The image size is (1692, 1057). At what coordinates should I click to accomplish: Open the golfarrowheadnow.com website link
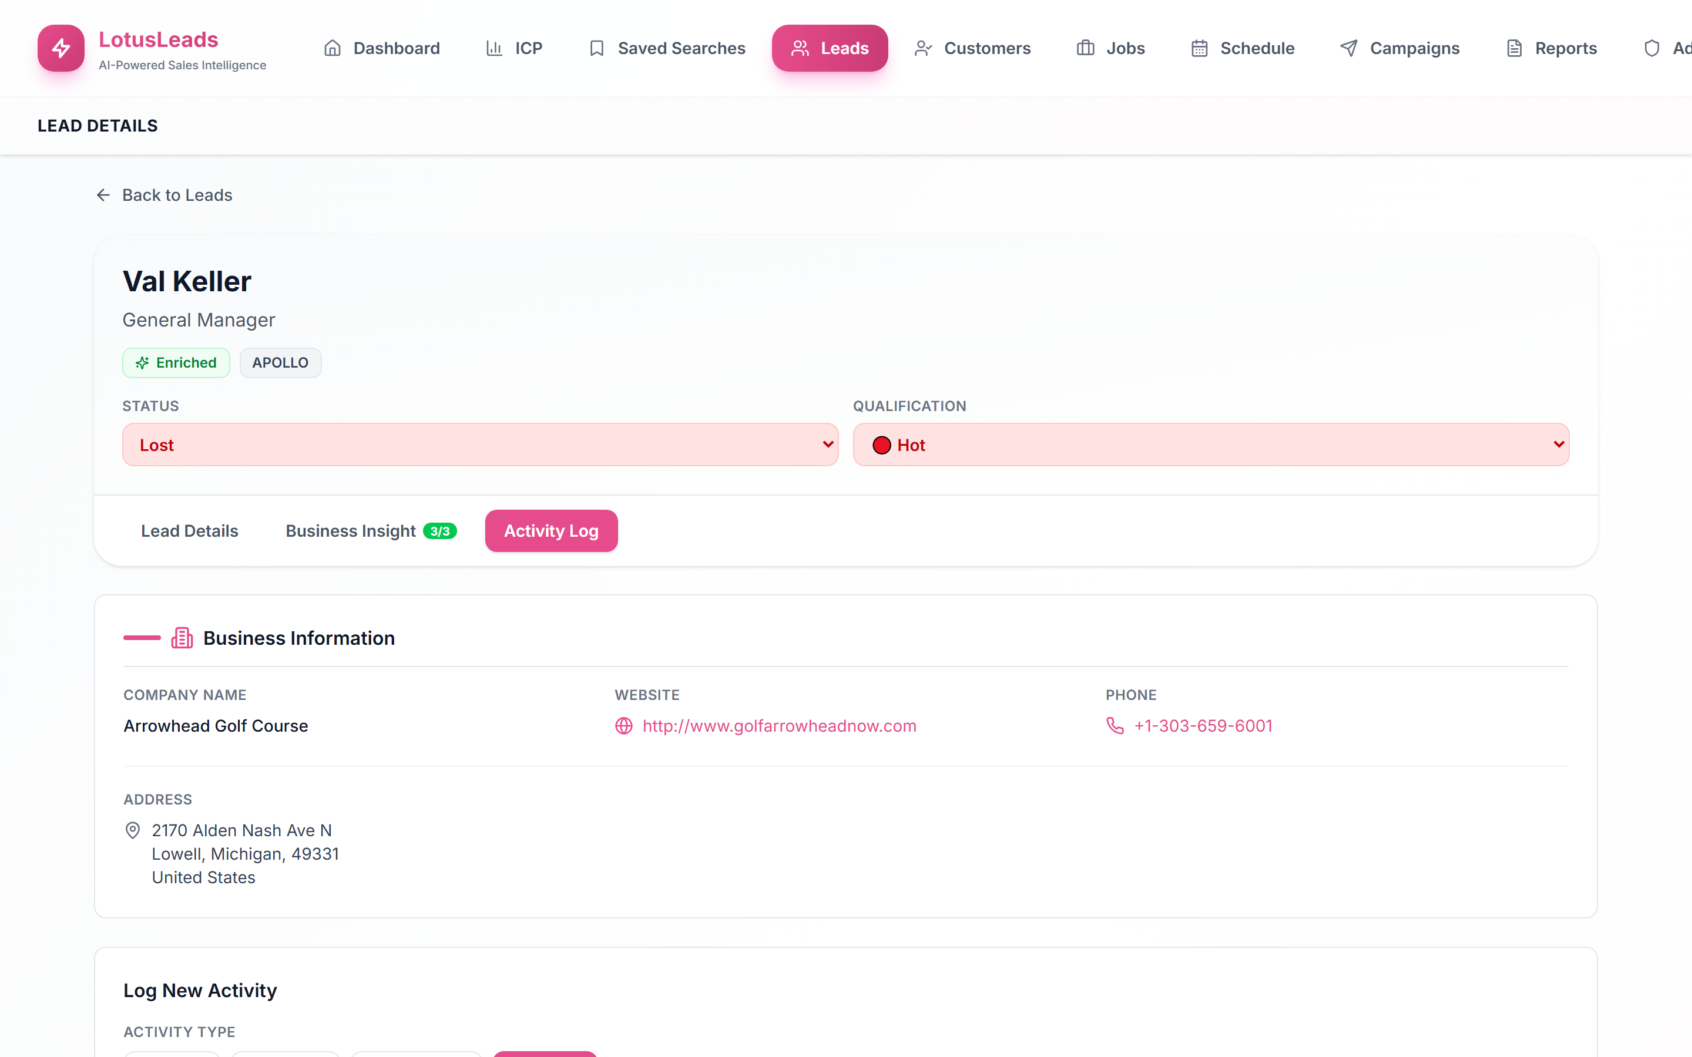coord(779,726)
